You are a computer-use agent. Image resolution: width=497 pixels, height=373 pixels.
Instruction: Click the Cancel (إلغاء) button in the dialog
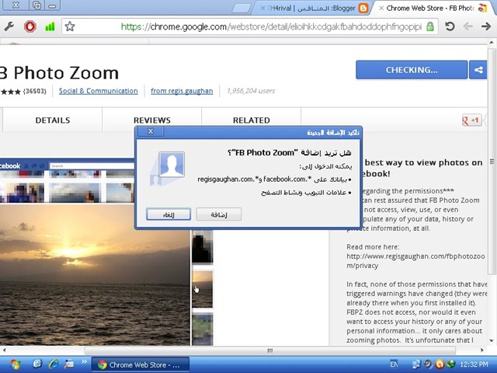pos(169,214)
